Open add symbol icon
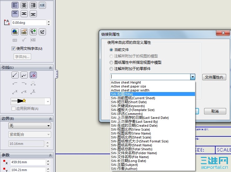This screenshot has height=172, width=231. pyautogui.click(x=33, y=32)
